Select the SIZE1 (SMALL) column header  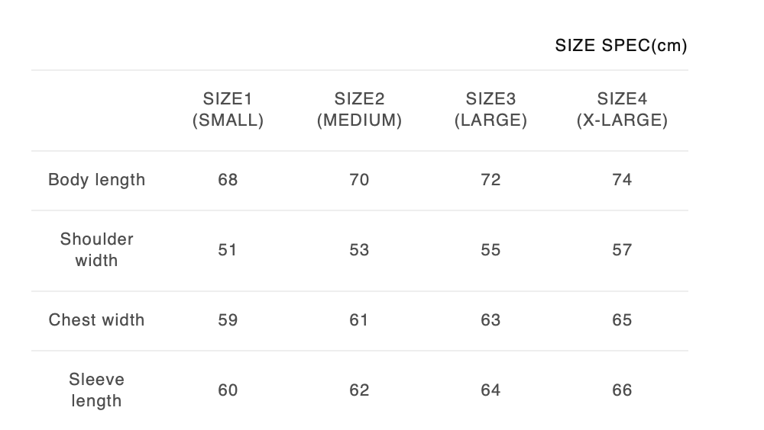228,110
